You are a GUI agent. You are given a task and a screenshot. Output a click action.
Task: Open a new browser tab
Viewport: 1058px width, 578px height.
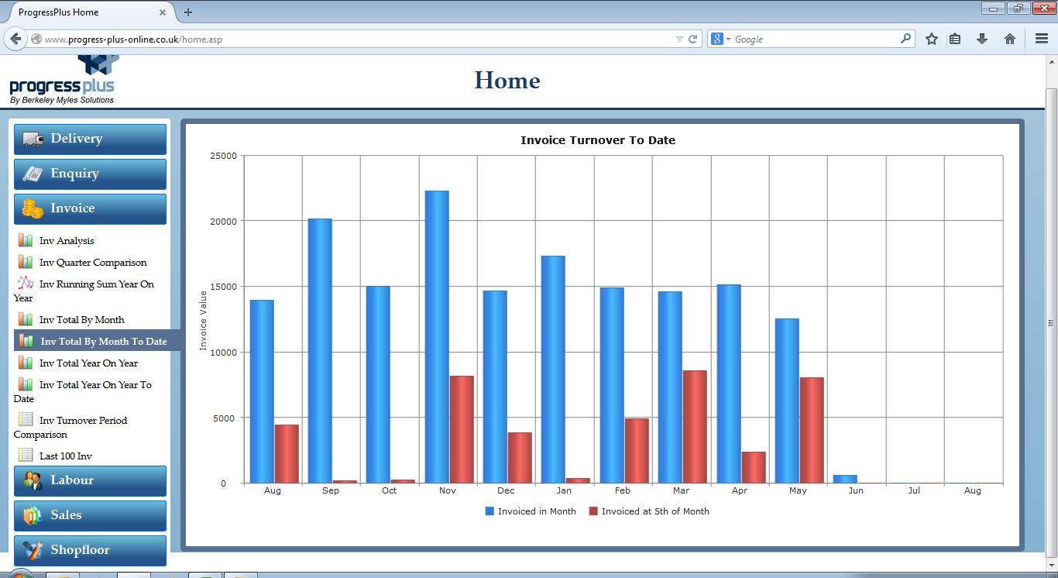point(188,12)
